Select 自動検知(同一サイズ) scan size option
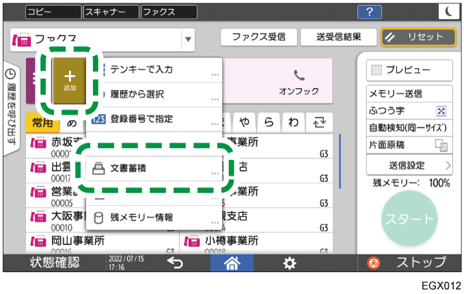This screenshot has height=294, width=464. (x=409, y=128)
